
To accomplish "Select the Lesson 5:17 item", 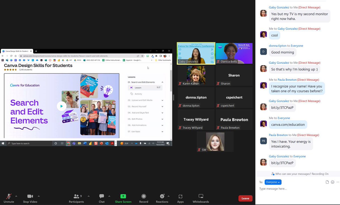I will pyautogui.click(x=145, y=88).
